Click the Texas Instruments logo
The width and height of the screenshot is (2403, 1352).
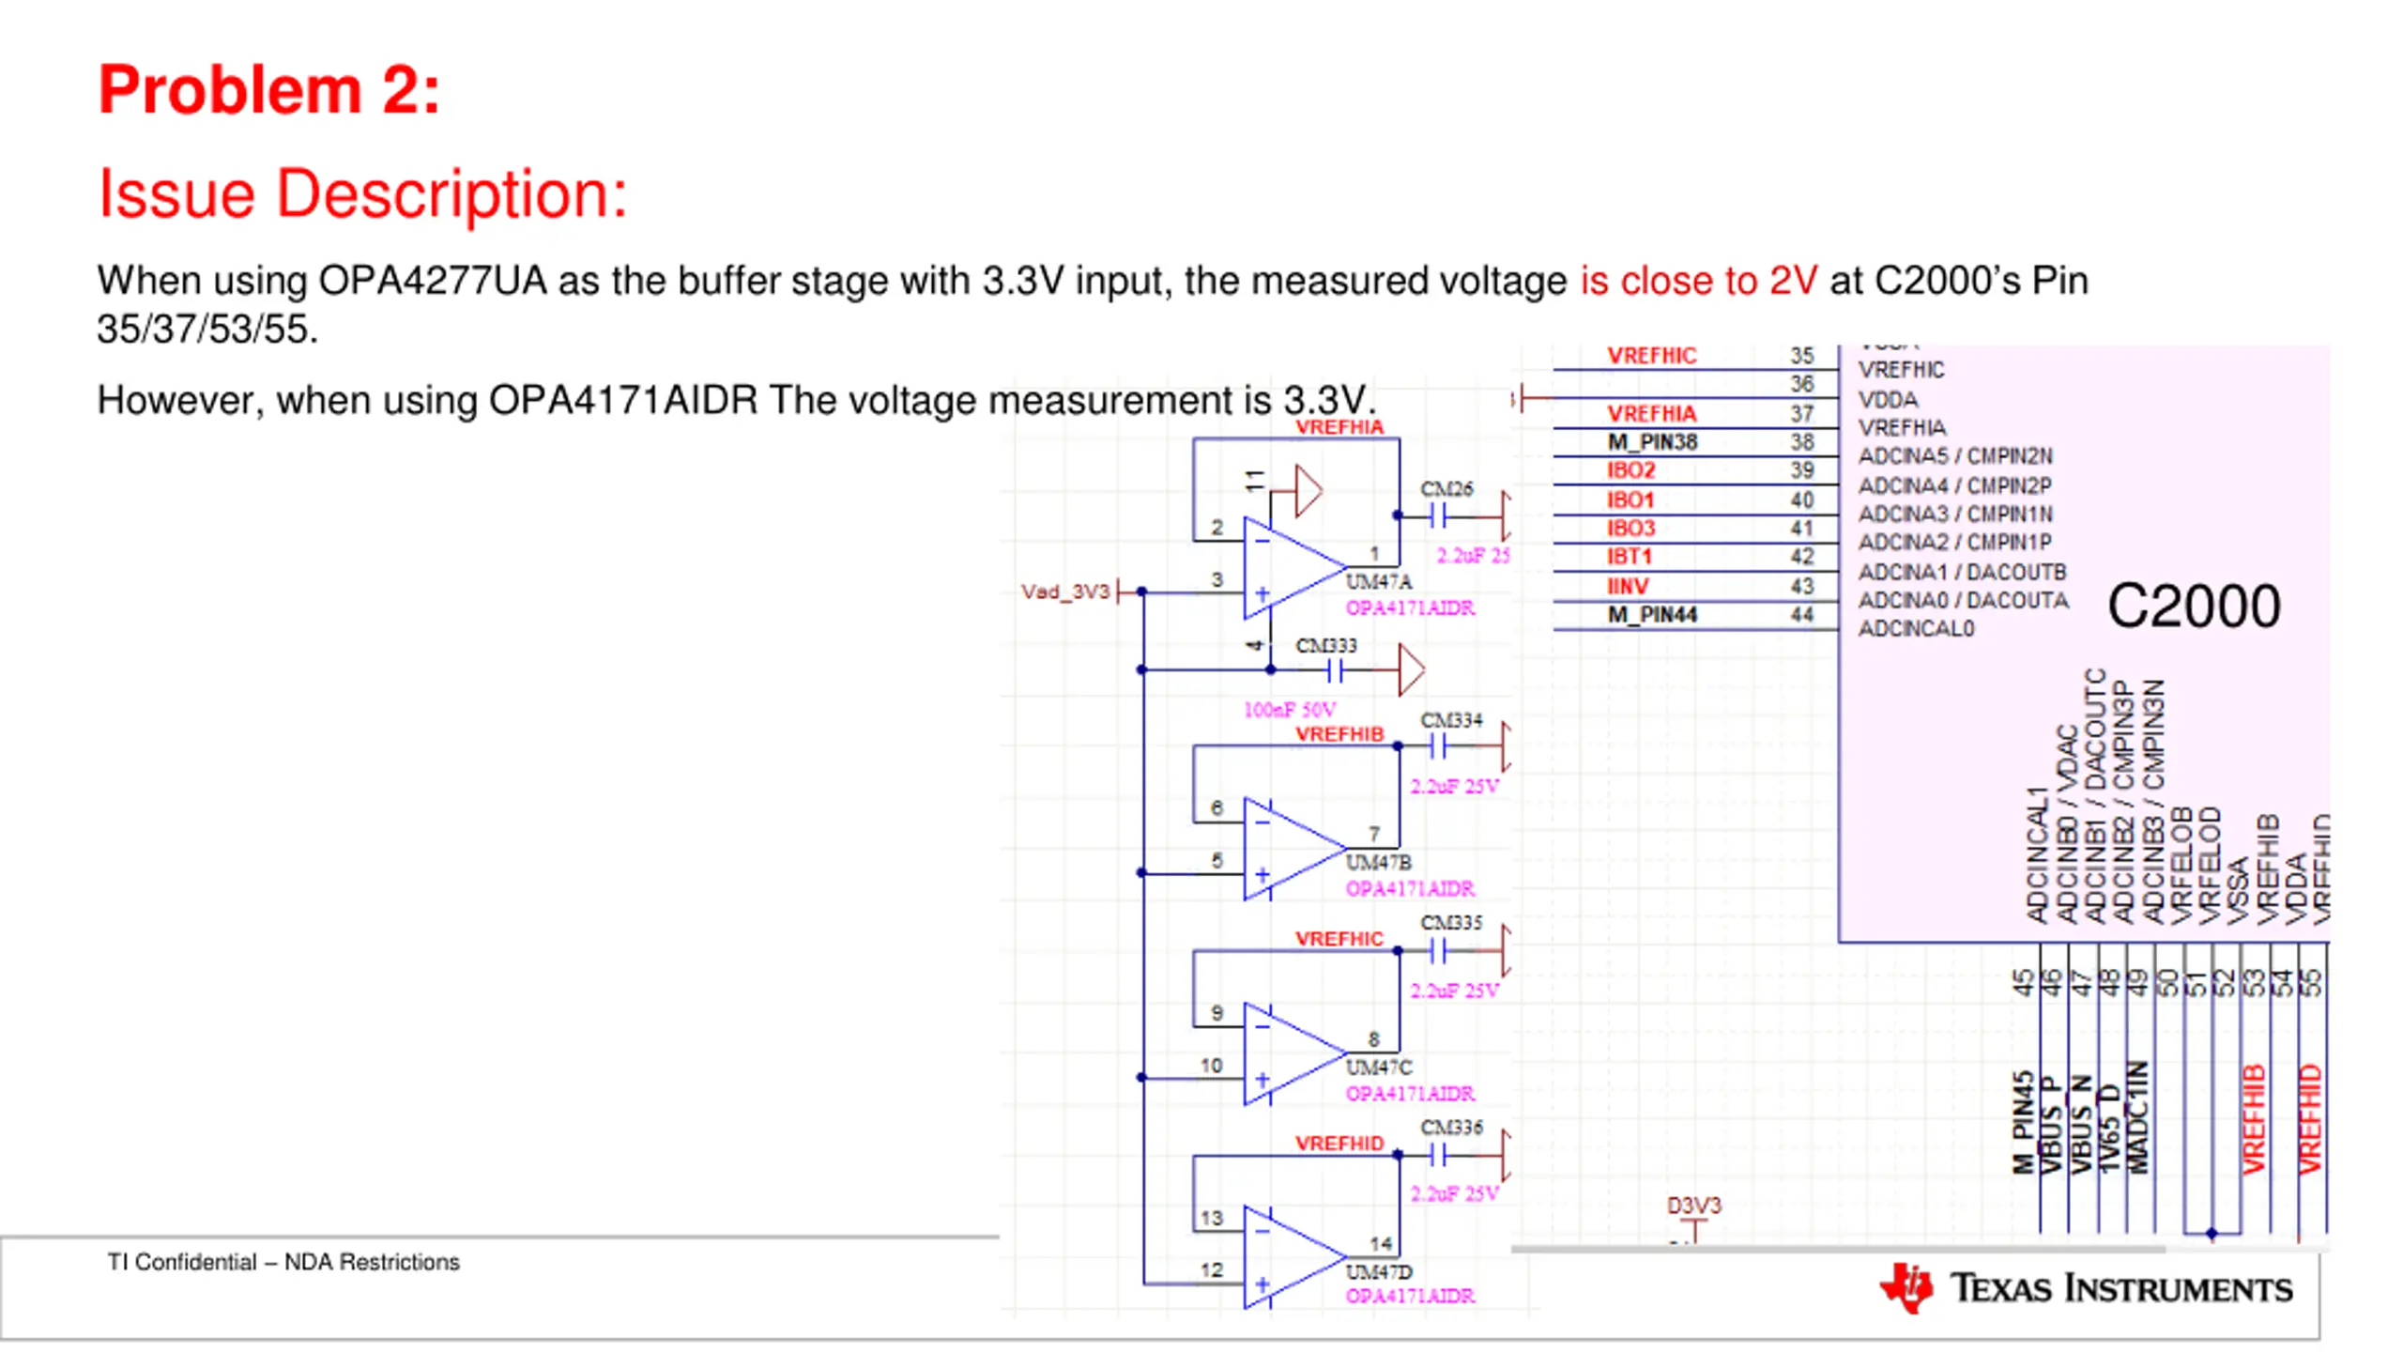[2086, 1288]
